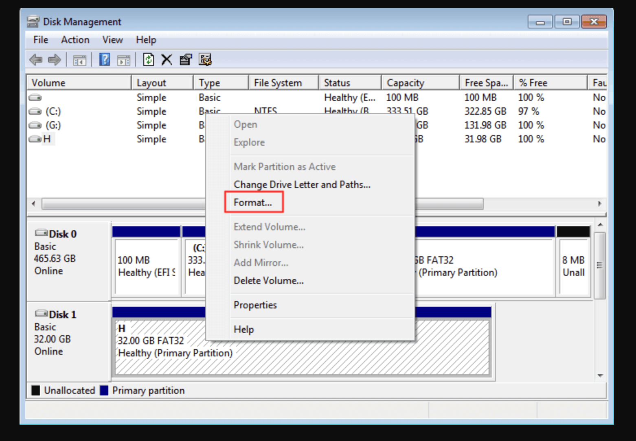
Task: Click the black Unallocated legend swatch
Action: pyautogui.click(x=35, y=390)
